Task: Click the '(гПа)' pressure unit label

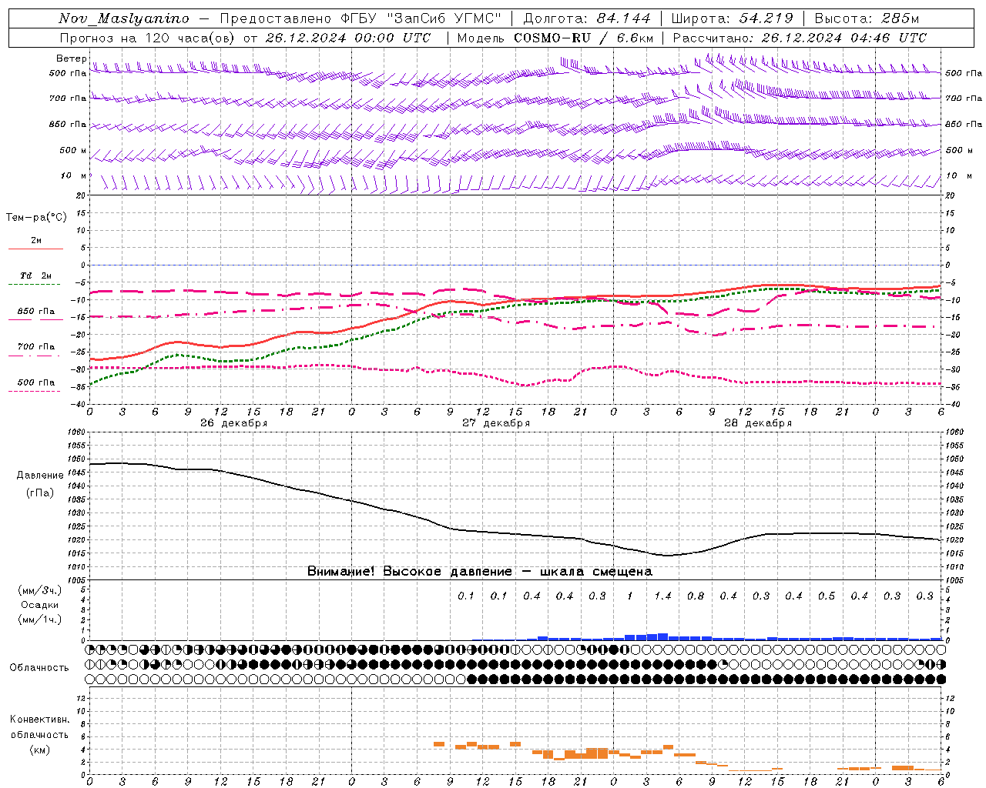Action: [x=40, y=493]
